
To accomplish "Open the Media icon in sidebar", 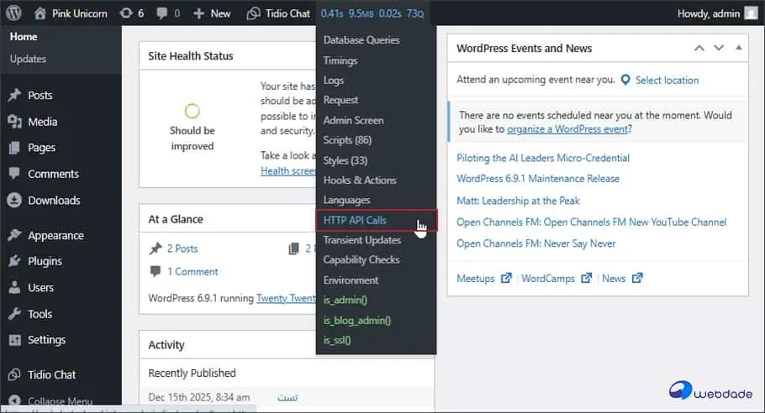I will coord(14,122).
